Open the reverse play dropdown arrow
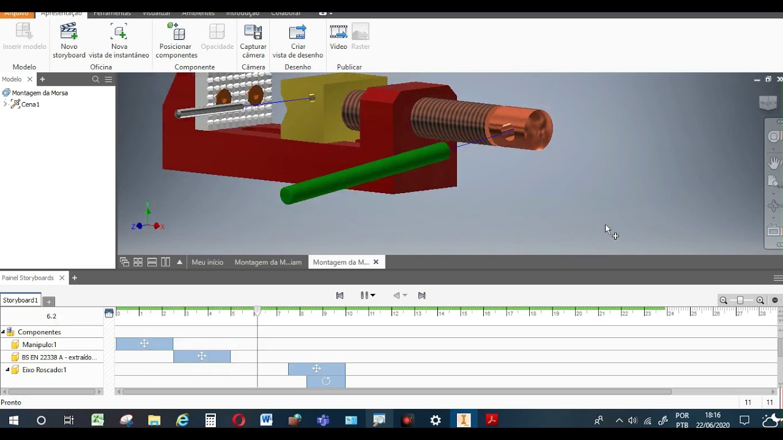The height and width of the screenshot is (440, 783). (x=405, y=296)
